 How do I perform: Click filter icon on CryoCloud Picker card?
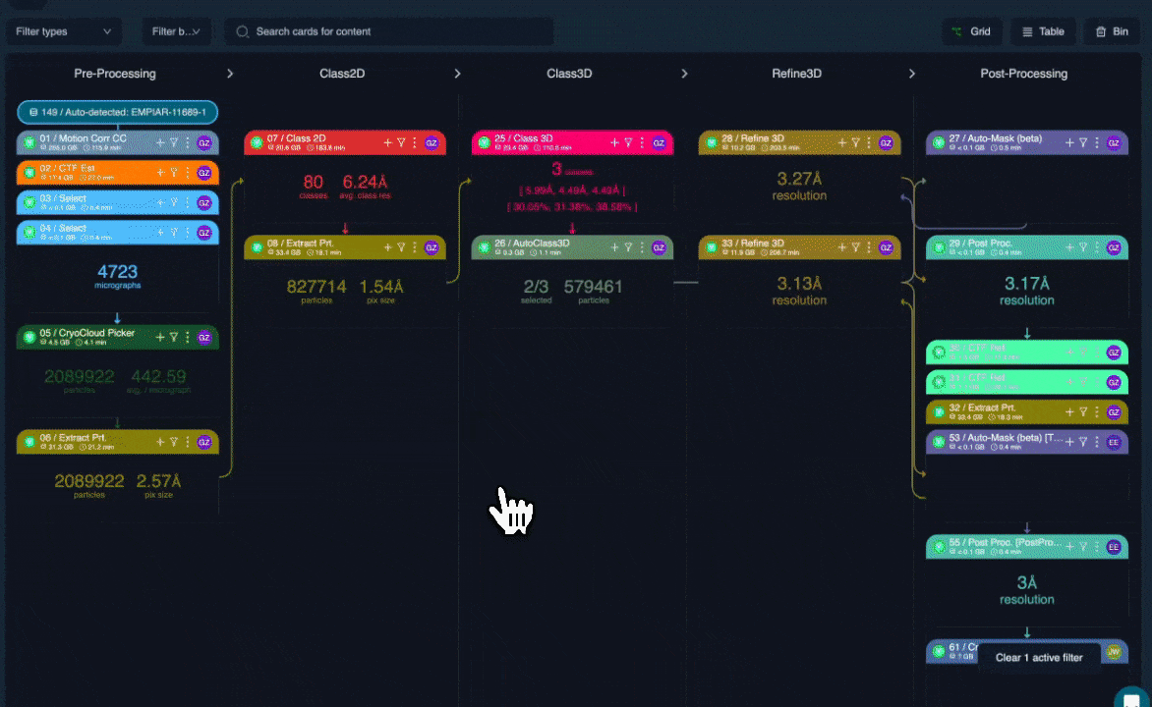pyautogui.click(x=174, y=337)
